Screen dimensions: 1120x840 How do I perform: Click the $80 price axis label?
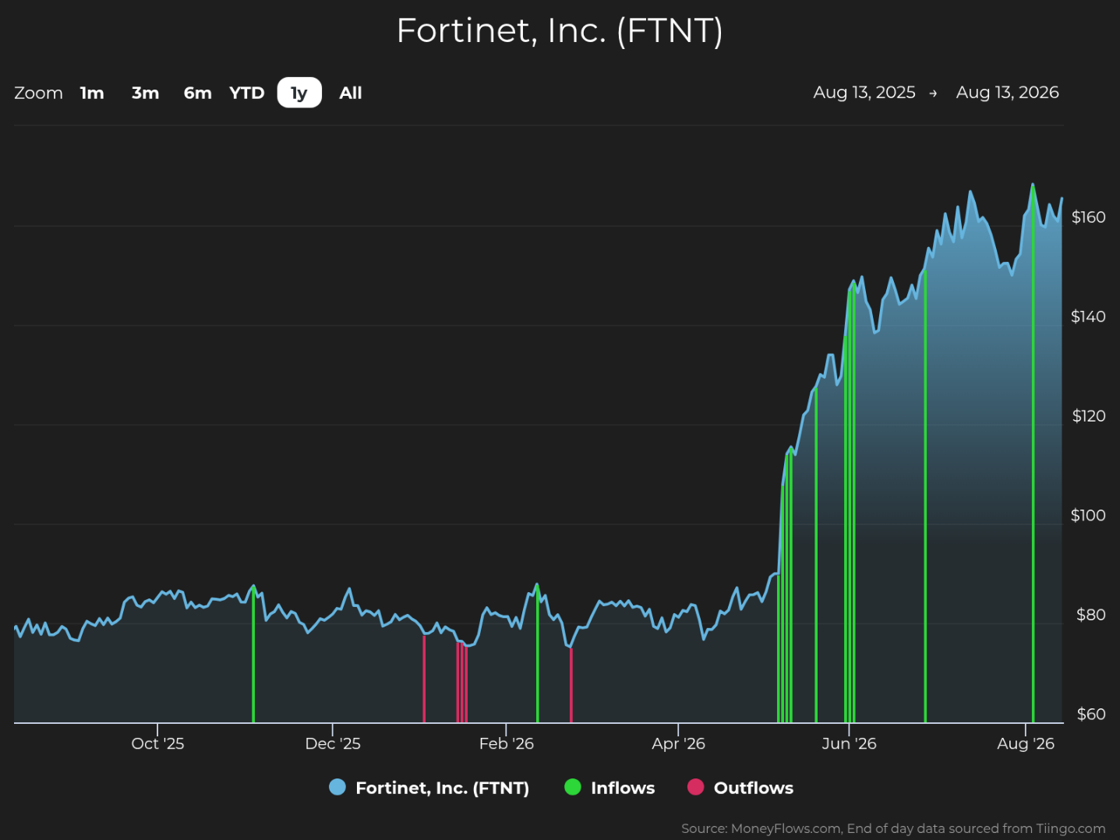[x=1090, y=615]
